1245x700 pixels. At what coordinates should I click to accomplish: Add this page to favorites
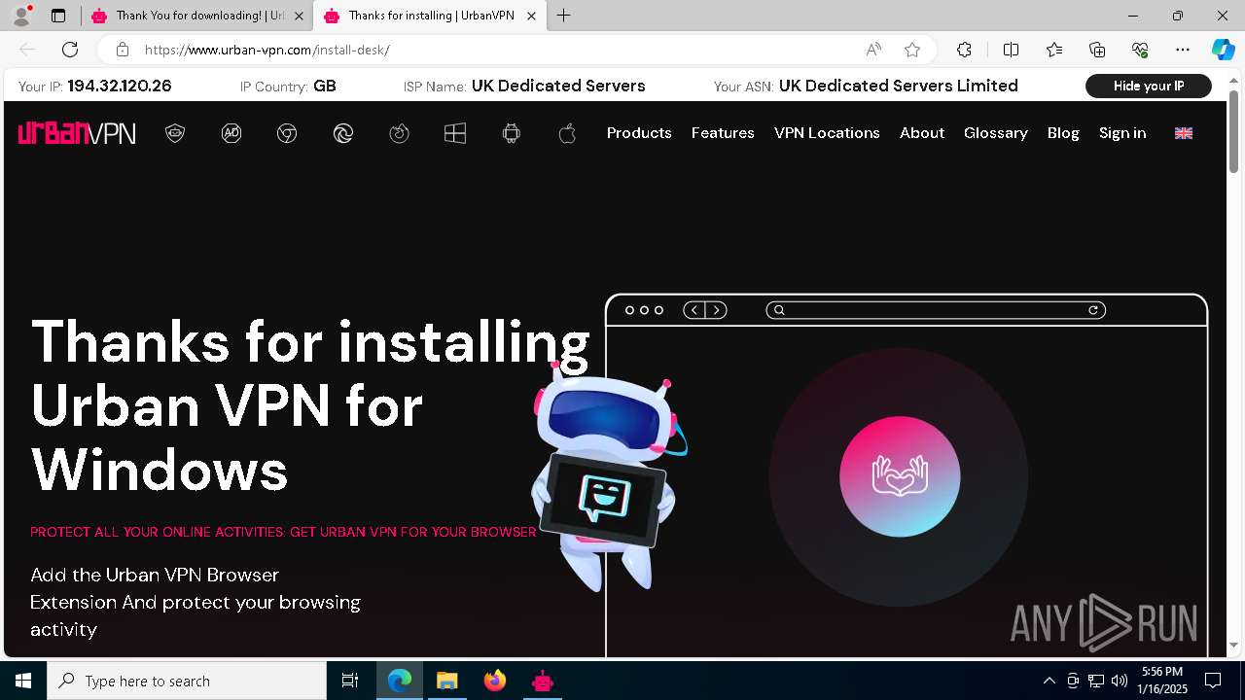coord(911,50)
